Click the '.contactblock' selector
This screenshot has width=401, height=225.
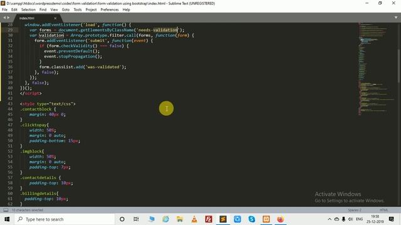(36, 109)
